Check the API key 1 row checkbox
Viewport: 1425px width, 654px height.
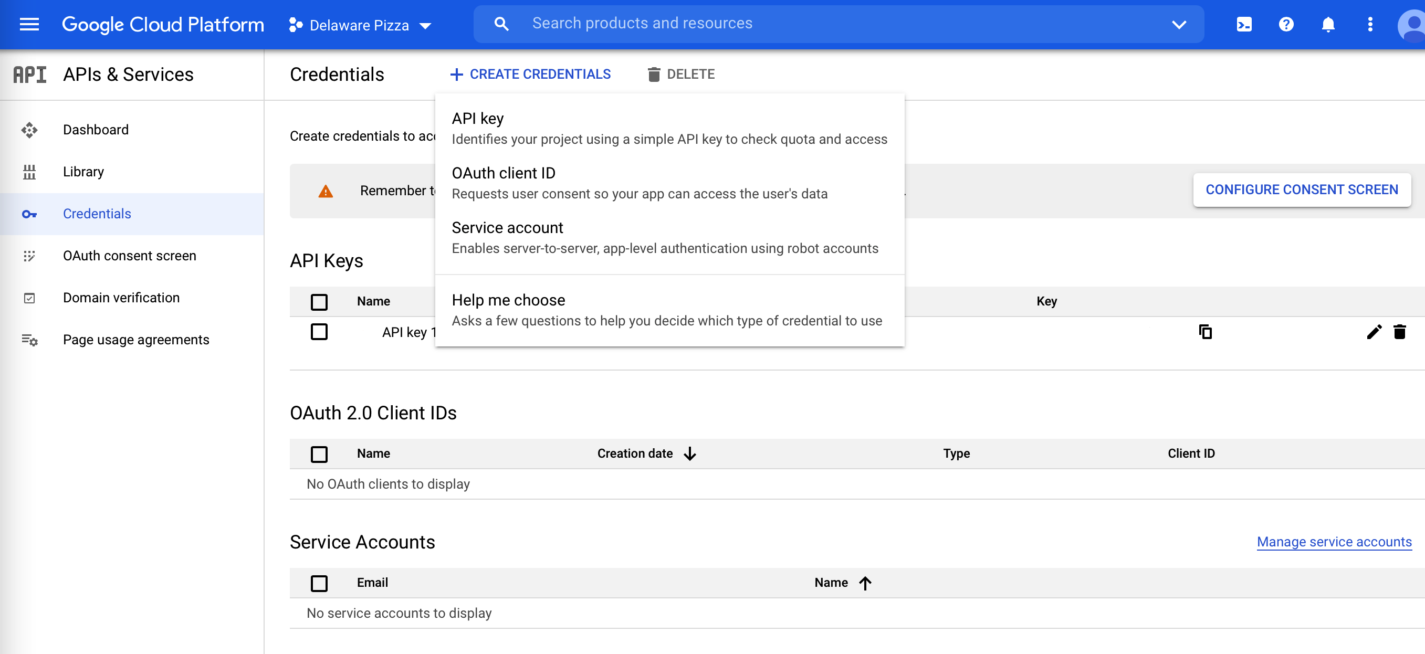319,332
